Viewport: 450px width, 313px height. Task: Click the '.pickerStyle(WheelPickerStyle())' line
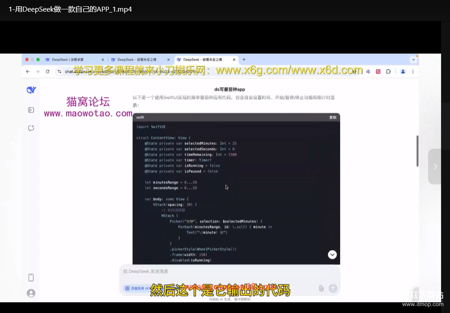point(203,249)
